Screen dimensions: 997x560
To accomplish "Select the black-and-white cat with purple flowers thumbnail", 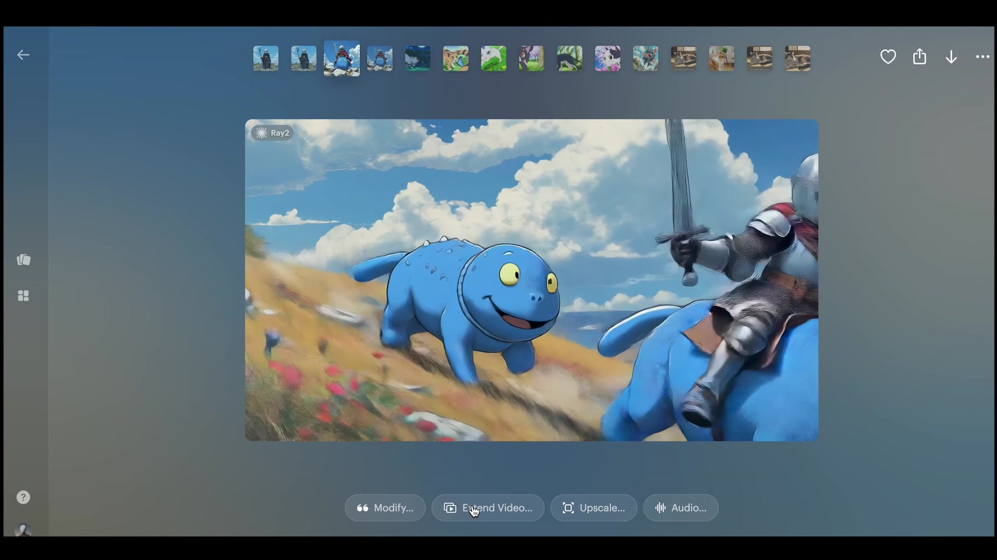I will pyautogui.click(x=608, y=58).
